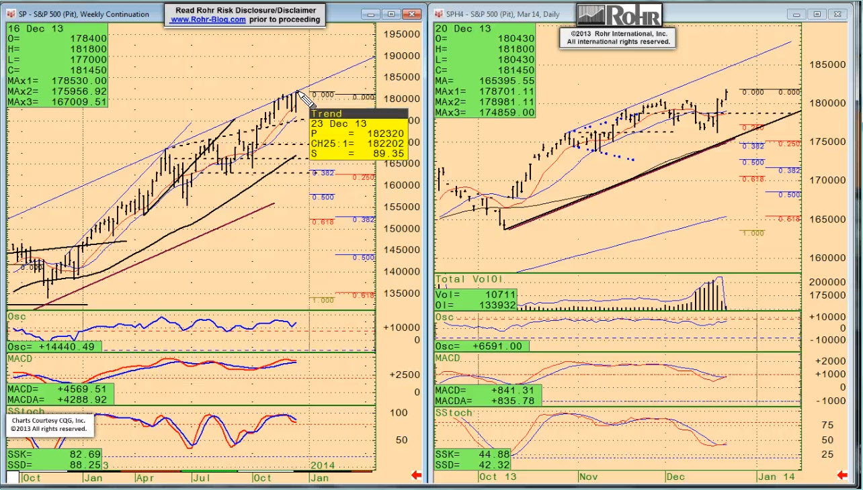The image size is (863, 490).
Task: Select the weekly chart MACD study label
Action: point(20,358)
